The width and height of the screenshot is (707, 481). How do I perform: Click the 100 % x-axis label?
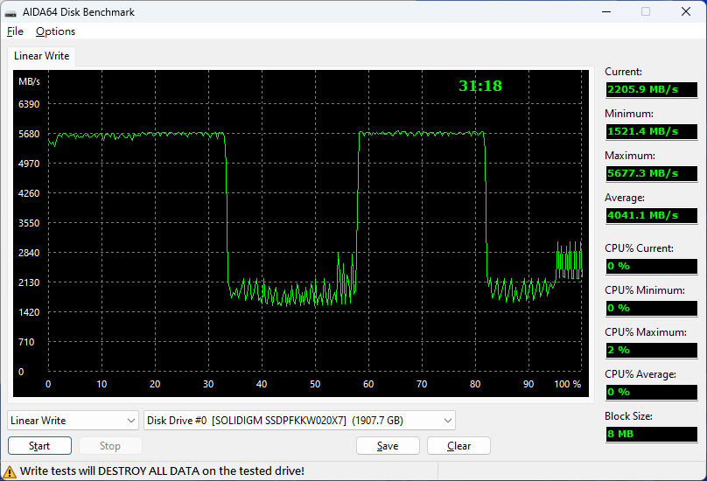[568, 384]
